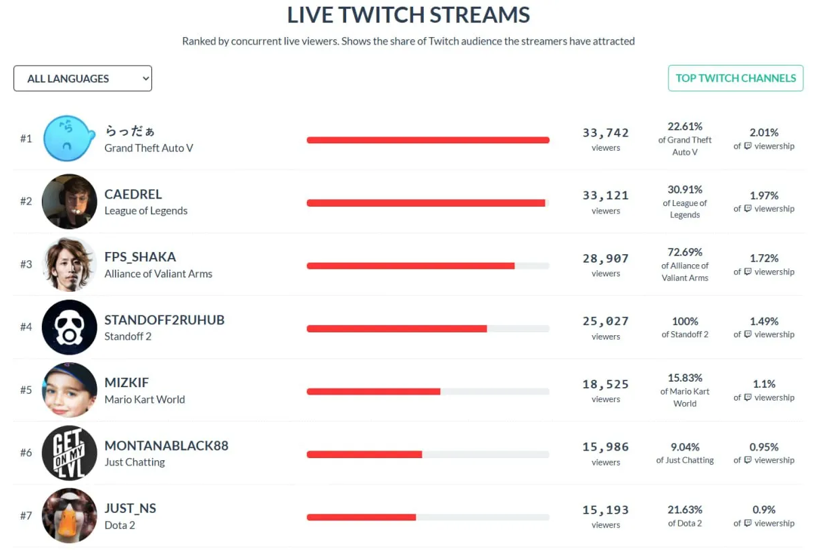839x550 pixels.
Task: Go to the MONTANABLACK88 channel link
Action: point(166,446)
